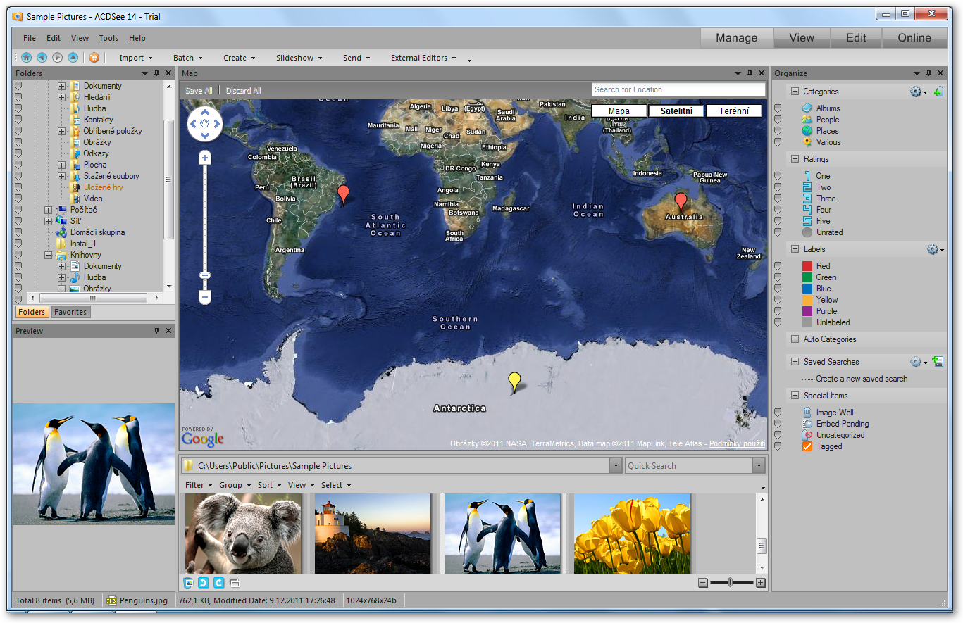Click the map zoom level slider handle
The image size is (963, 623).
click(205, 275)
